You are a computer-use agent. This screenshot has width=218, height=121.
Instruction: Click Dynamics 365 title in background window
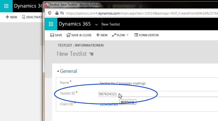click(28, 6)
